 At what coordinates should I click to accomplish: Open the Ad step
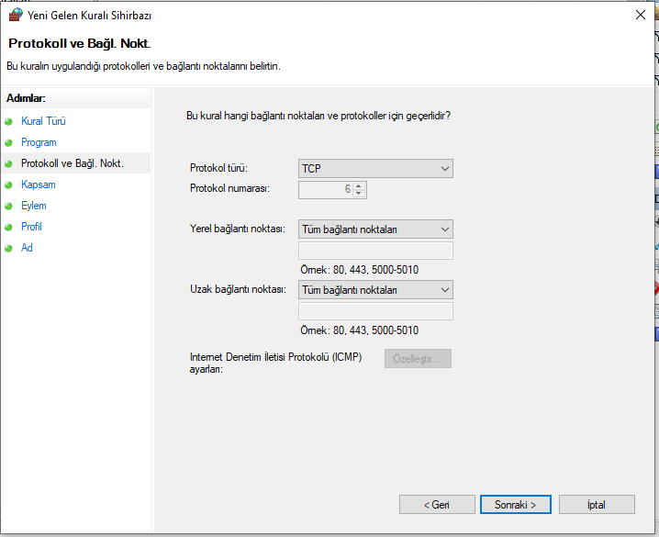27,248
